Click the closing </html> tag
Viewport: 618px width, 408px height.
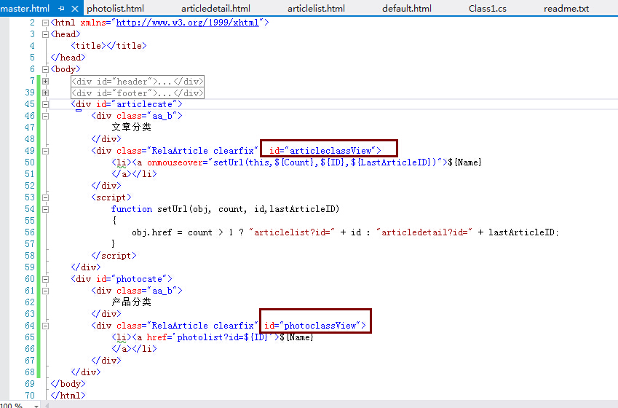click(x=68, y=396)
